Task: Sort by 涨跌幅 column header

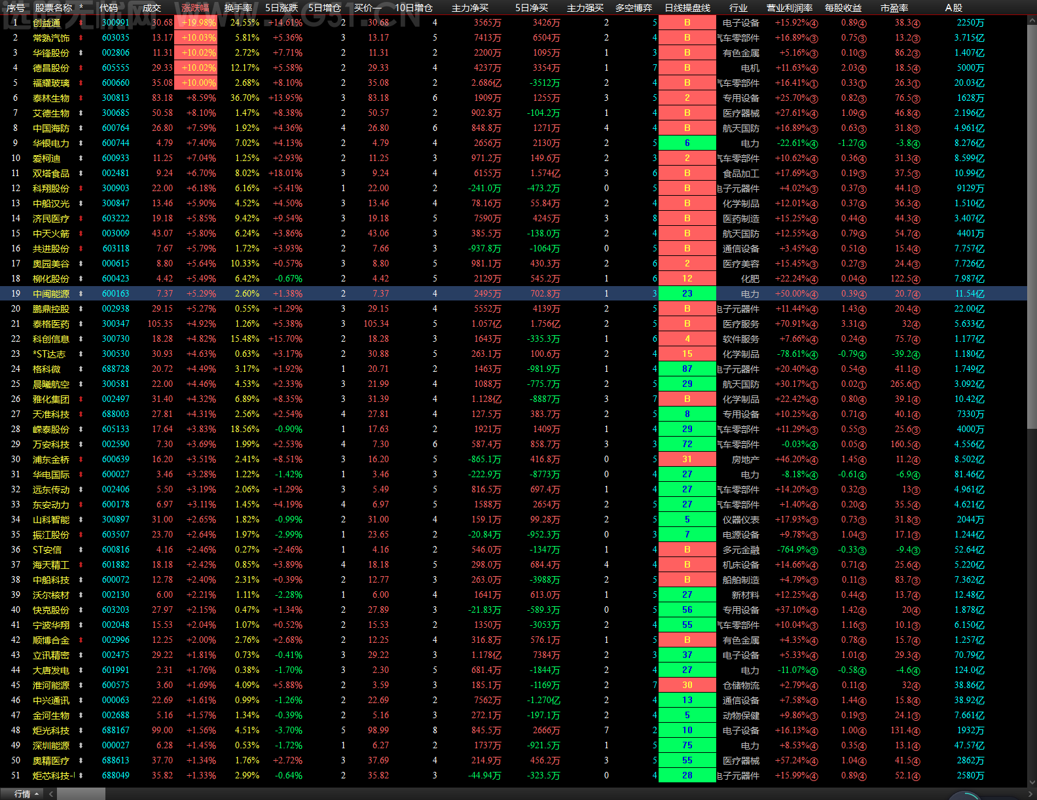Action: point(195,8)
